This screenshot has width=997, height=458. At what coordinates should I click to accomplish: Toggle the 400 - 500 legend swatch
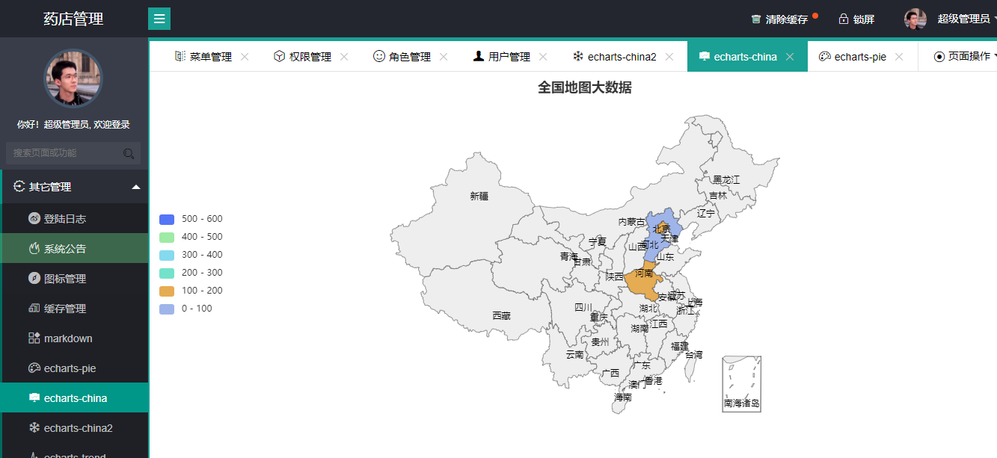(x=167, y=237)
